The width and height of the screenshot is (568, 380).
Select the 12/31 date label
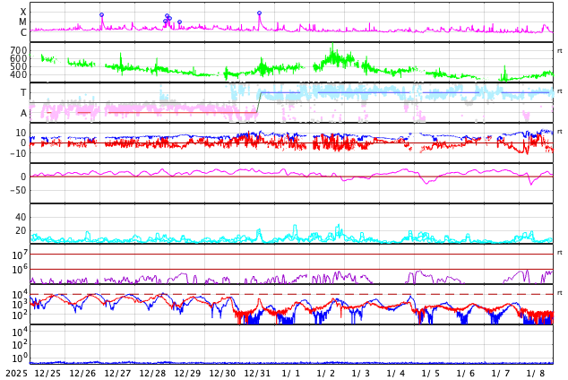click(x=257, y=373)
